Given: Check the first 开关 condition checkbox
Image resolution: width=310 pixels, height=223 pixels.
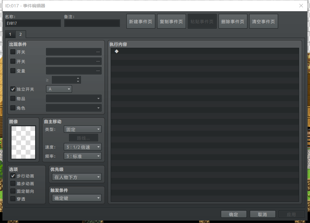Looking at the screenshot, I should coord(13,52).
